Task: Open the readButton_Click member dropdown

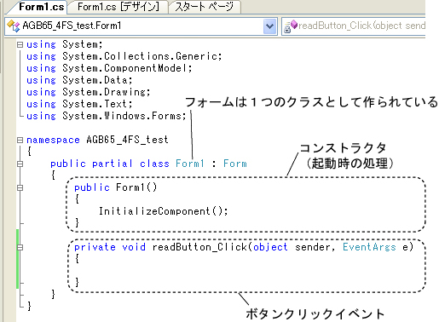Action: tap(354, 26)
